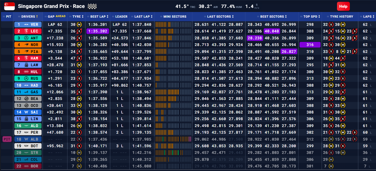Open the Help button

tap(343, 6)
